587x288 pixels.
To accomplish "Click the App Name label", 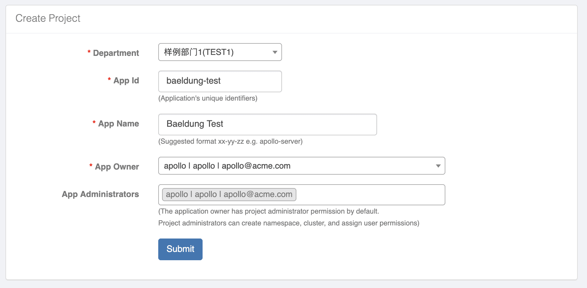I will [x=118, y=124].
